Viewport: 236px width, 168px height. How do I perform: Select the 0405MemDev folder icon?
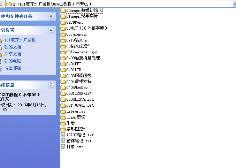[63, 87]
